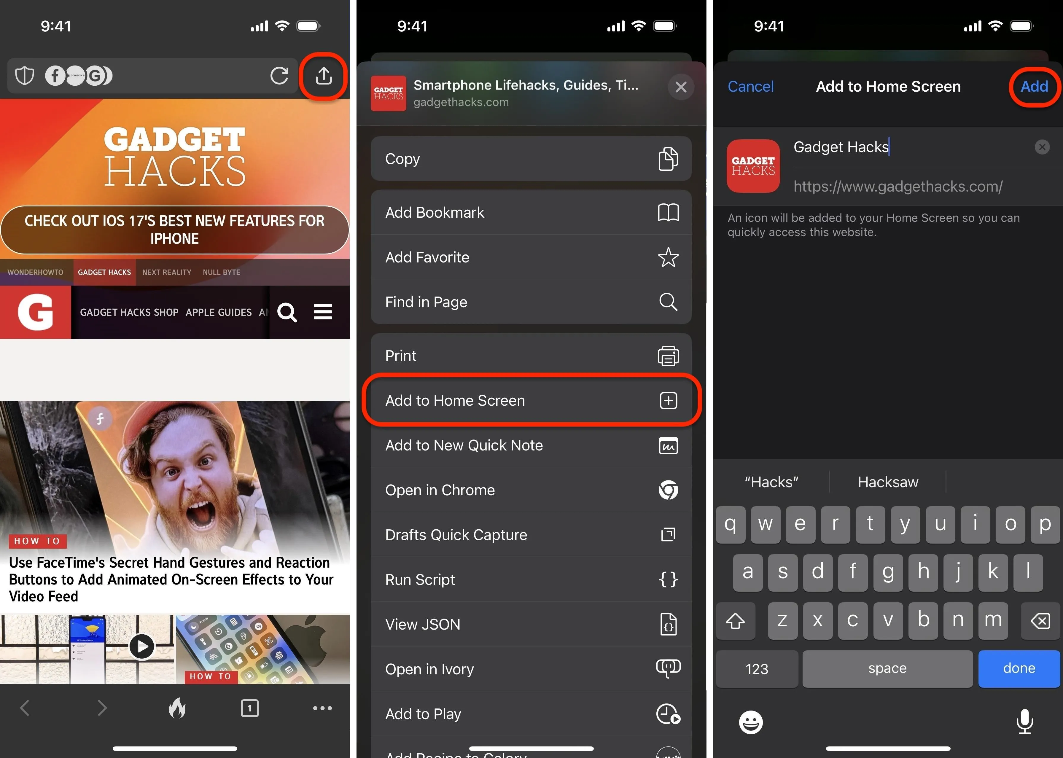Screen dimensions: 1063x758
Task: Toggle Run Script option in share sheet
Action: tap(531, 579)
